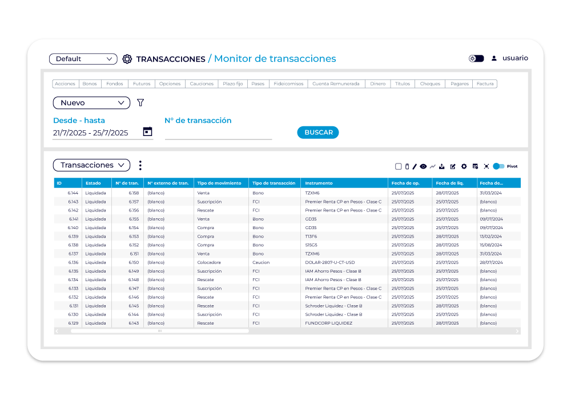571x400 pixels.
Task: Open the grid settings gear icon
Action: pos(464,166)
